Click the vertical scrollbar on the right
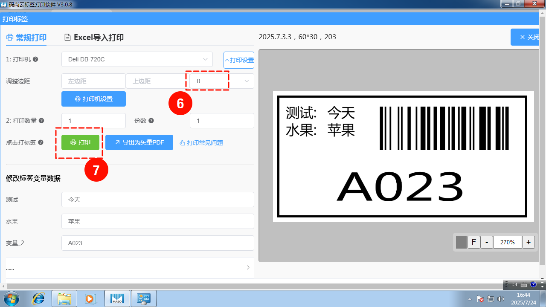Image resolution: width=546 pixels, height=307 pixels. point(543,141)
